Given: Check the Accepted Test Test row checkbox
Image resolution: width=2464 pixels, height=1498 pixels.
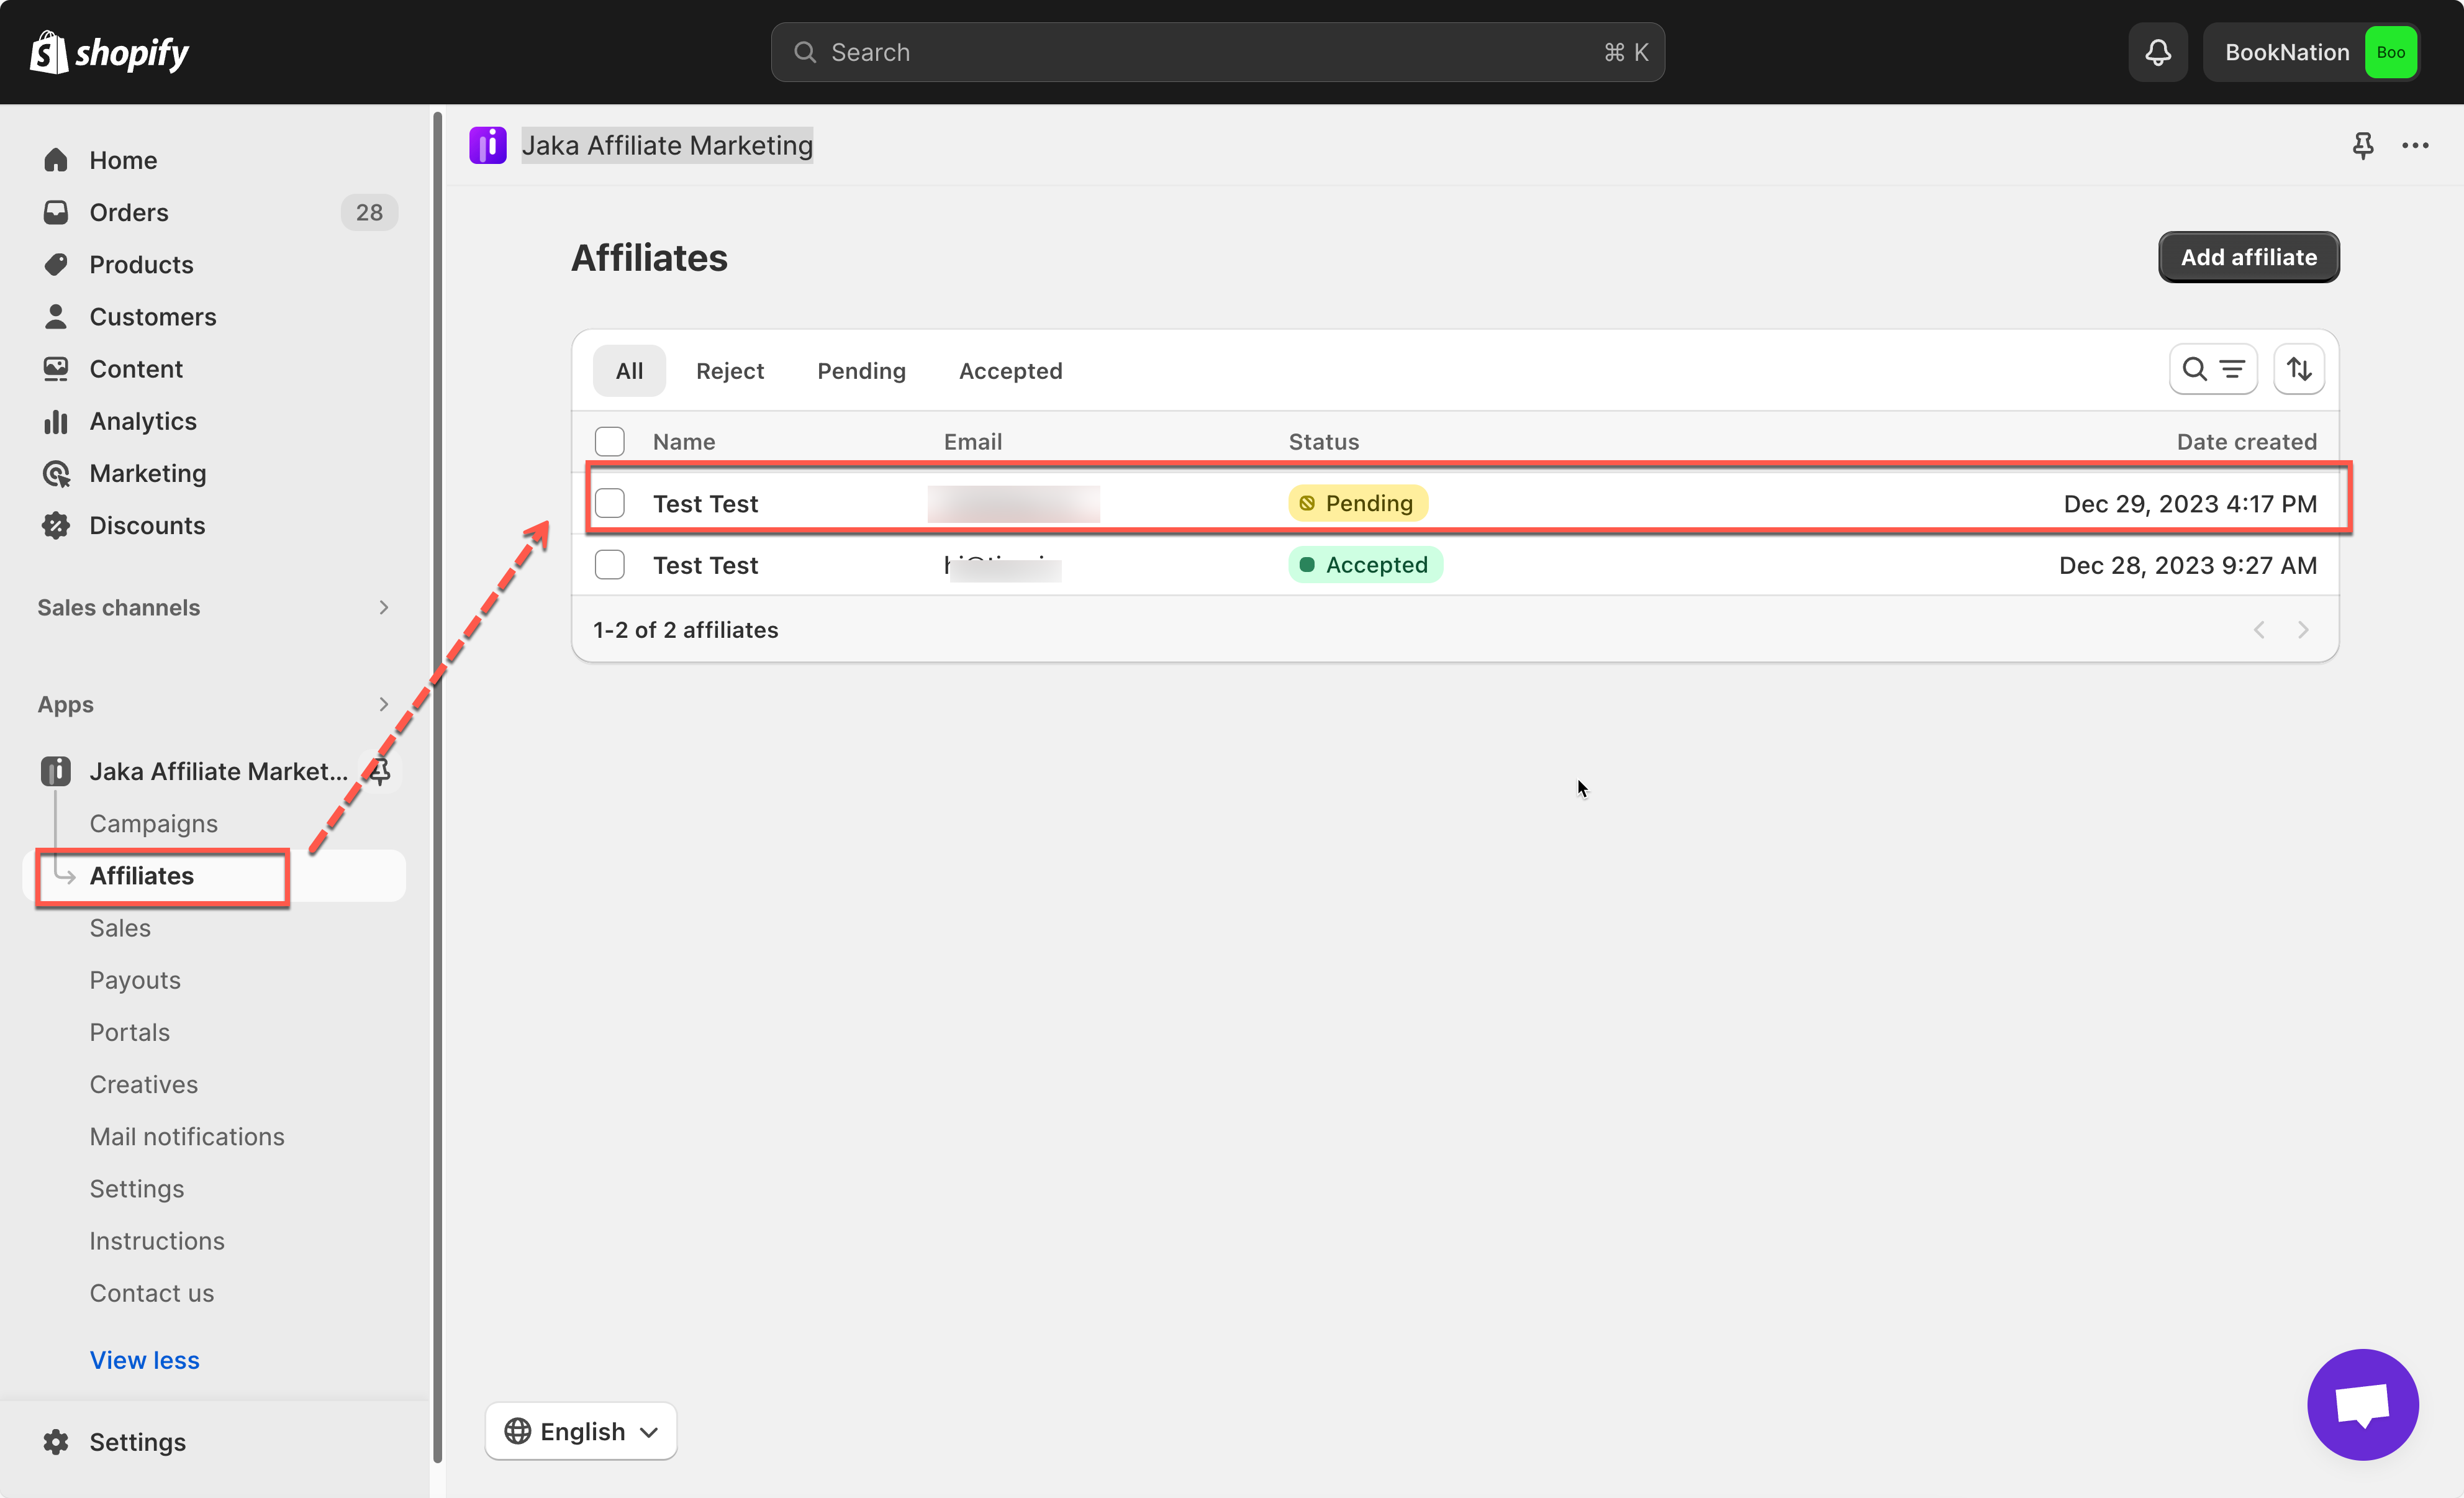Looking at the screenshot, I should coord(609,565).
